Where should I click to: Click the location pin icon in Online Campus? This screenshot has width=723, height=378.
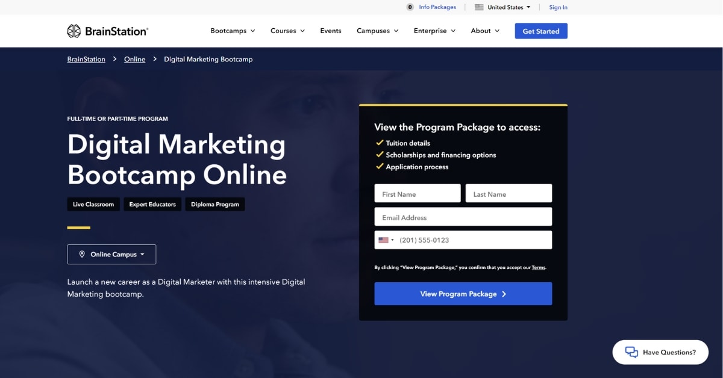pos(83,255)
